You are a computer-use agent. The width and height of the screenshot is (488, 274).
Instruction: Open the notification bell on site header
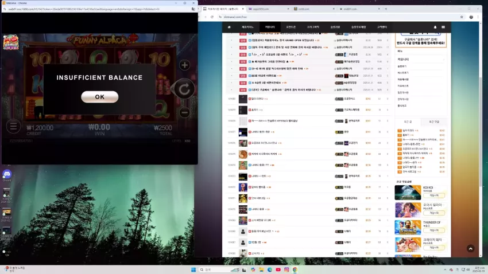click(435, 27)
